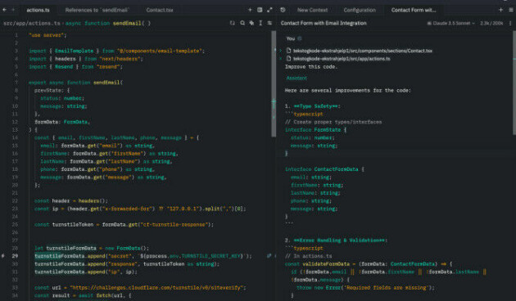Screen dimensions: 516x301
Task: Click the editor vertical scrollbar thumb
Action: [x=274, y=83]
